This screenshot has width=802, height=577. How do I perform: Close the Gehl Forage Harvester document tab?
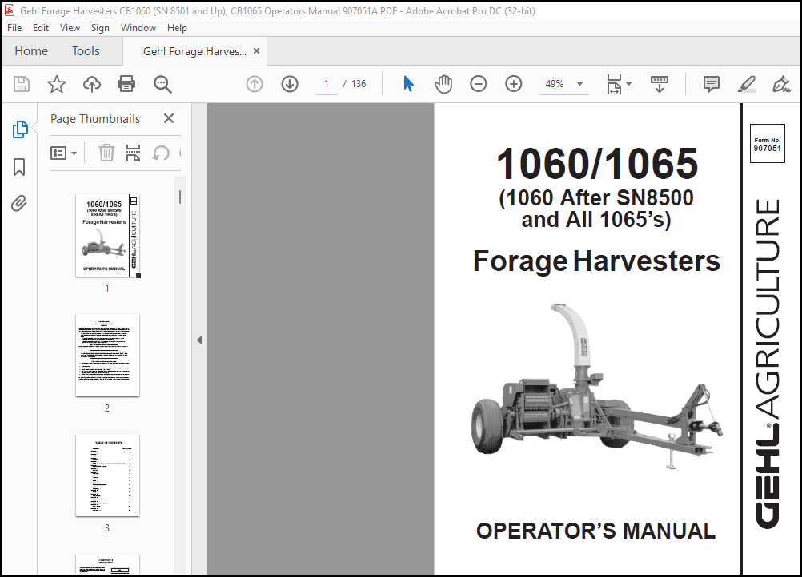click(257, 51)
